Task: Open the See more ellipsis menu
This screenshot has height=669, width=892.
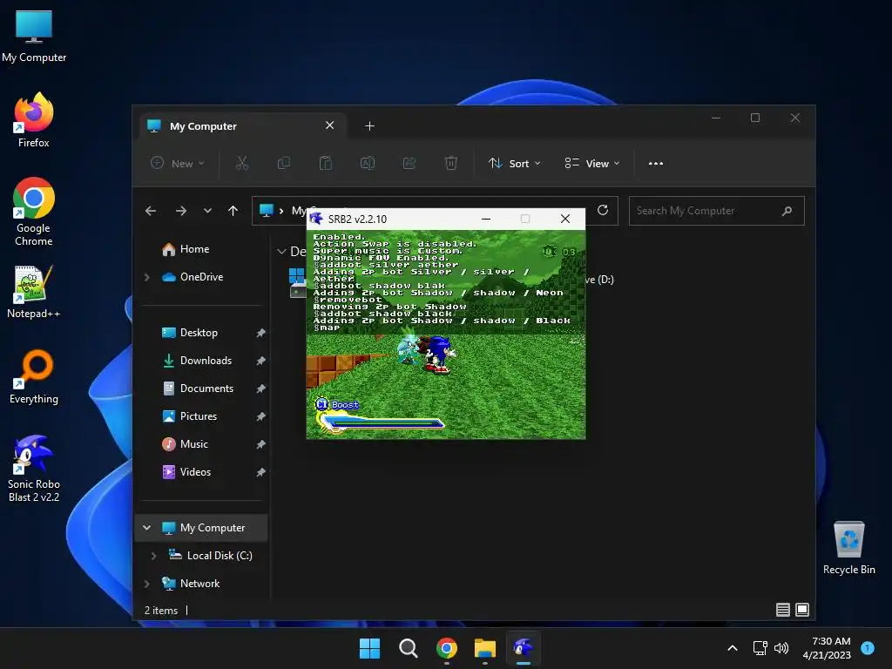Action: point(655,163)
